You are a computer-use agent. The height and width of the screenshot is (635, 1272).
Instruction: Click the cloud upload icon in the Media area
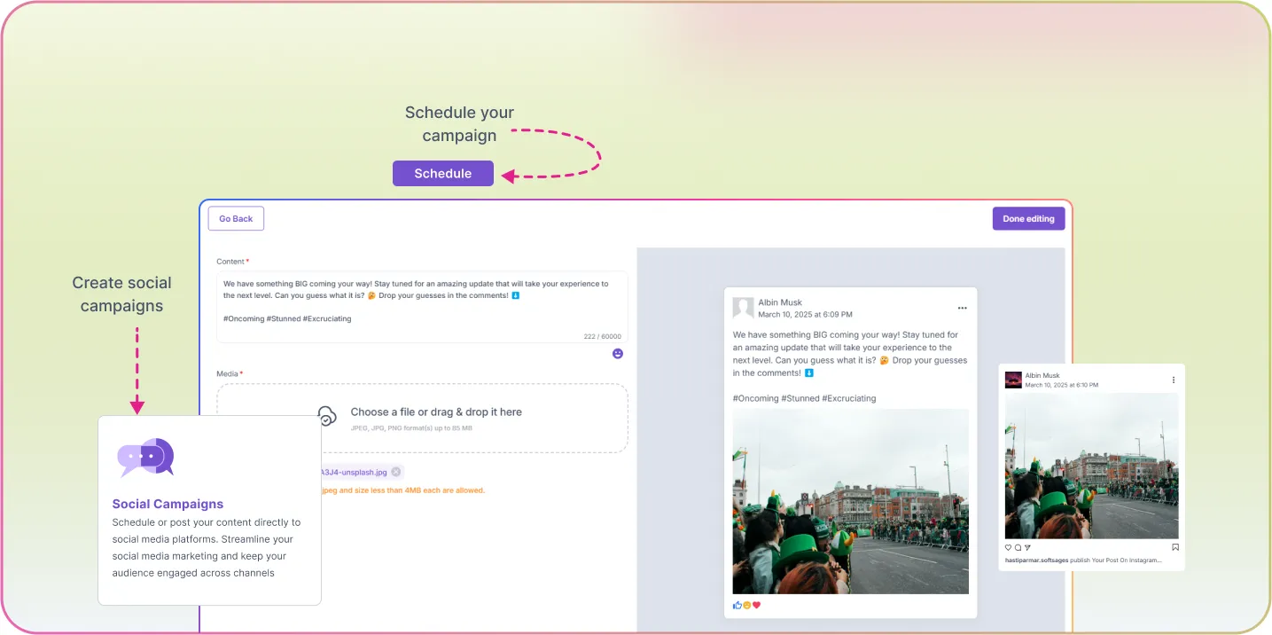tap(327, 414)
